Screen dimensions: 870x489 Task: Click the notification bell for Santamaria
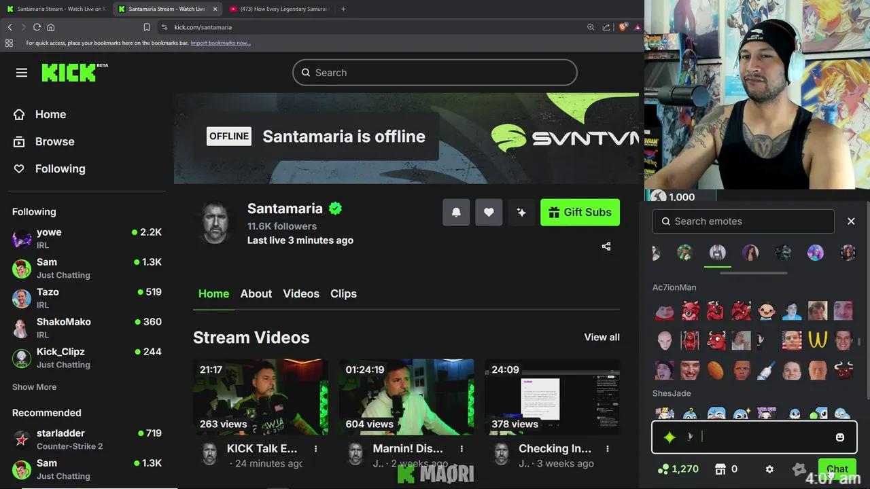[x=456, y=213]
